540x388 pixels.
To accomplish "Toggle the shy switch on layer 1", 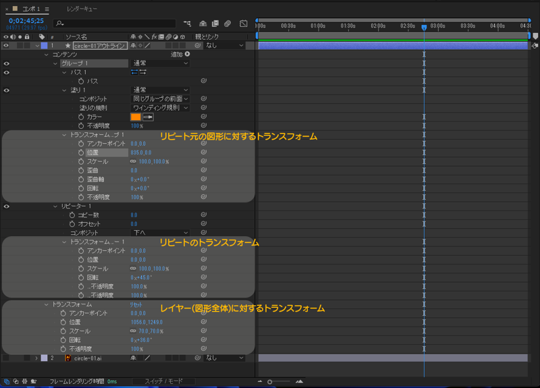I will pos(133,45).
